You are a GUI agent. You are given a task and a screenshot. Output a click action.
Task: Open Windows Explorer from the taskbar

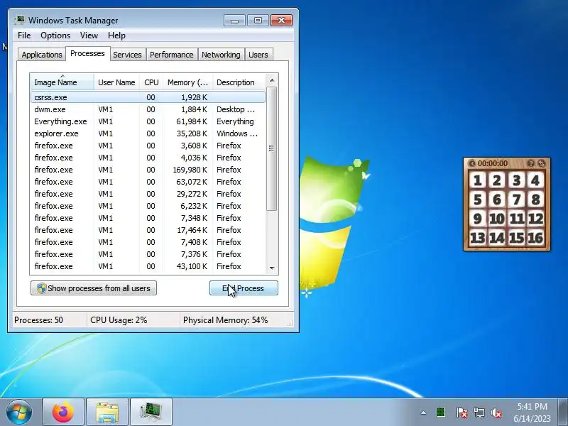point(107,413)
